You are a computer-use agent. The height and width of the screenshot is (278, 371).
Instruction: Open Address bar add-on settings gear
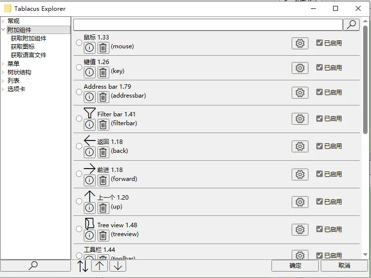click(x=300, y=93)
